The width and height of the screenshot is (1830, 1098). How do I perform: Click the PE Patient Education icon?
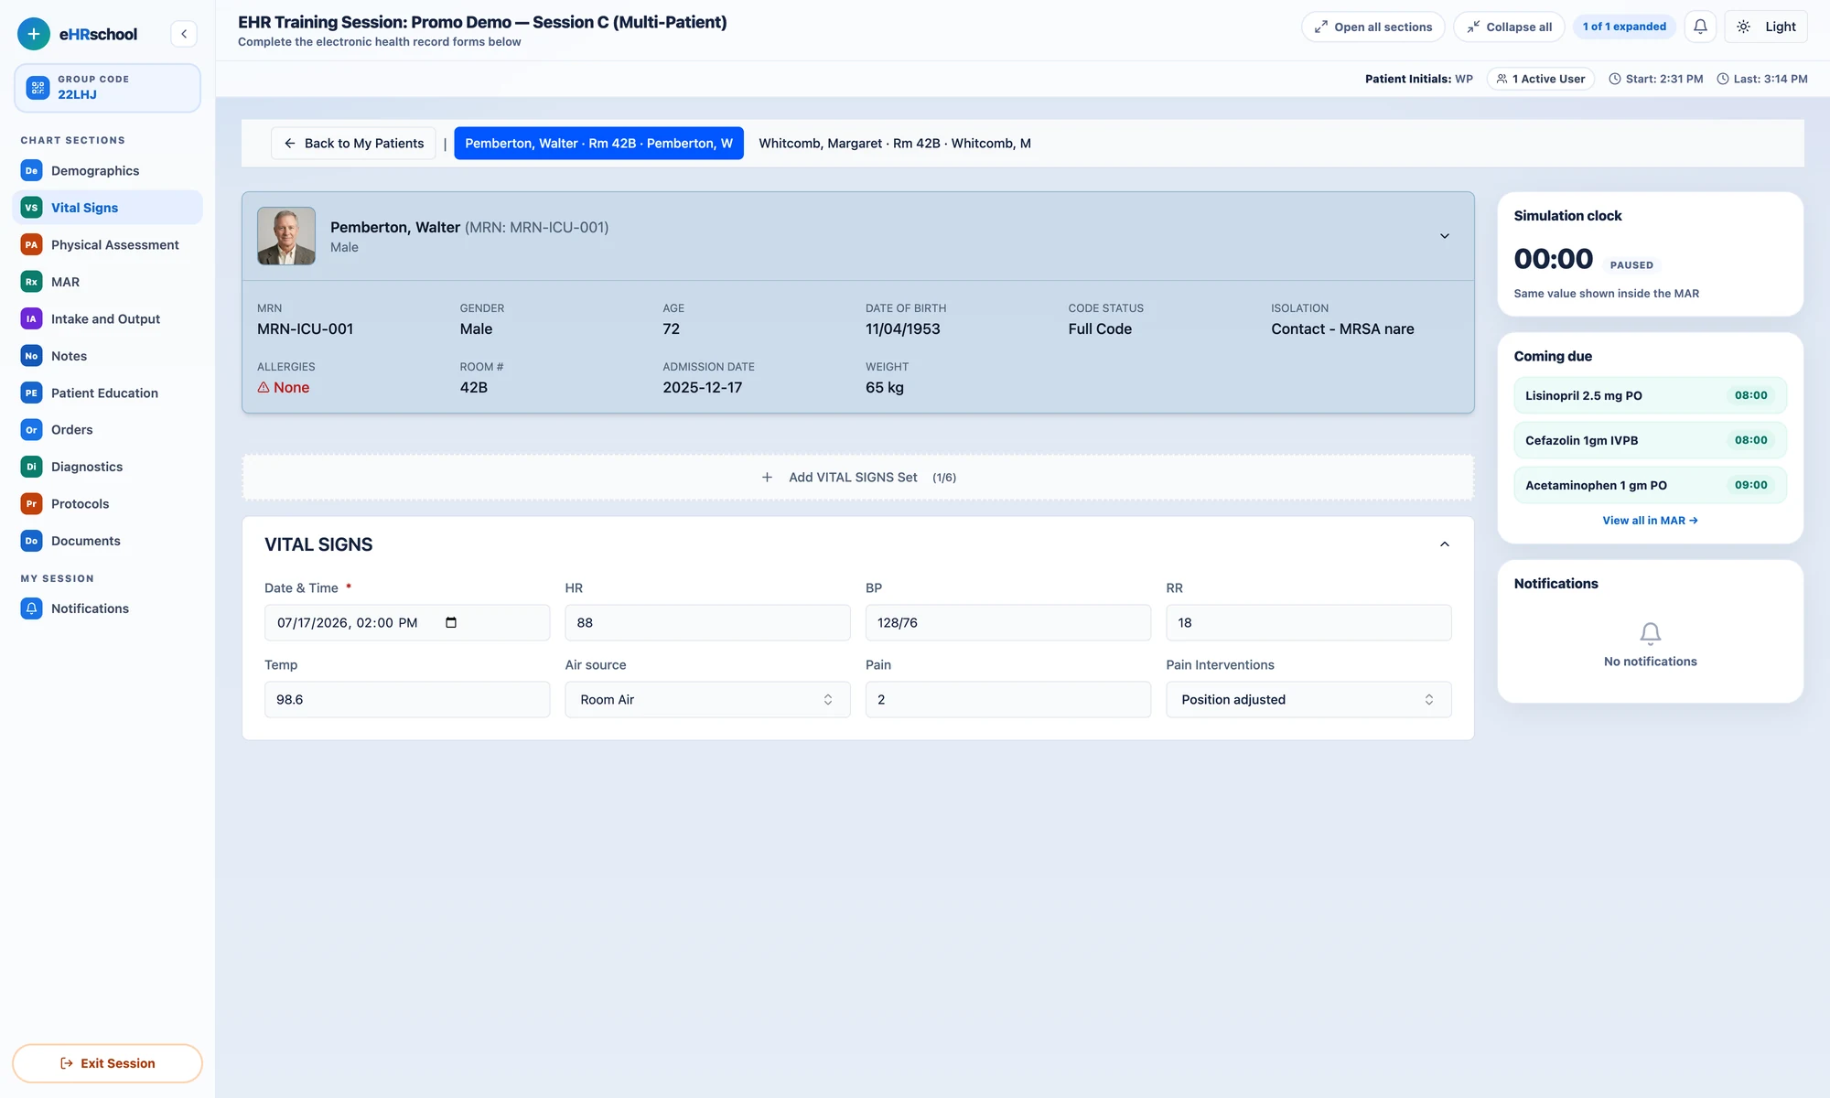[31, 393]
